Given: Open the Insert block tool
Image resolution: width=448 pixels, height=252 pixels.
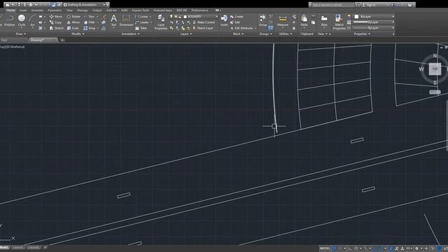Looking at the screenshot, I should [x=224, y=20].
